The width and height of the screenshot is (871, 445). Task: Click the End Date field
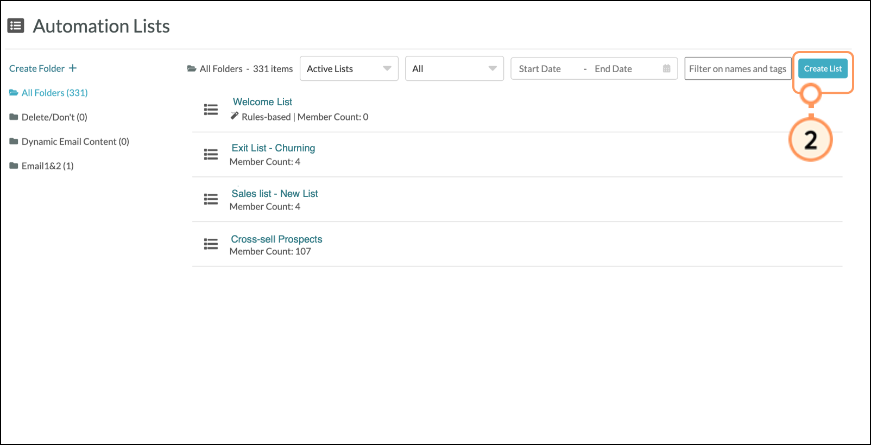[613, 69]
